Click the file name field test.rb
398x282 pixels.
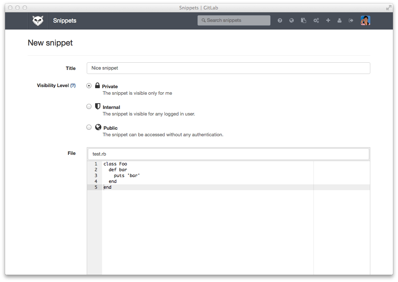click(228, 154)
